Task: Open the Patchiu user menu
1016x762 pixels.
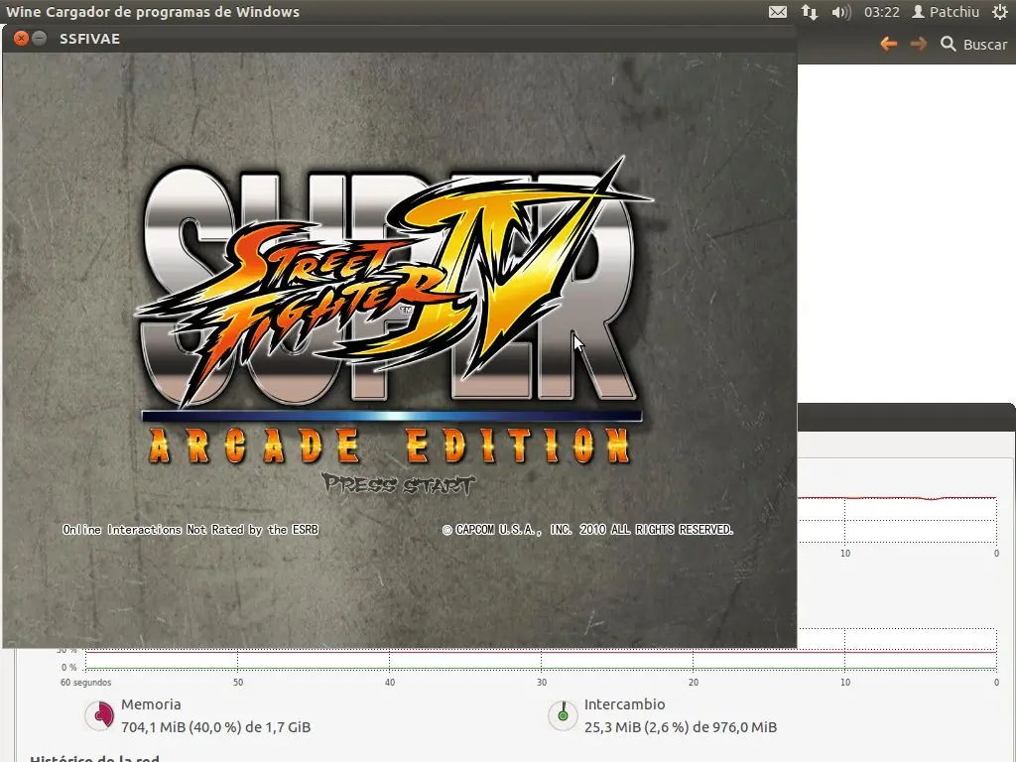Action: (x=946, y=12)
